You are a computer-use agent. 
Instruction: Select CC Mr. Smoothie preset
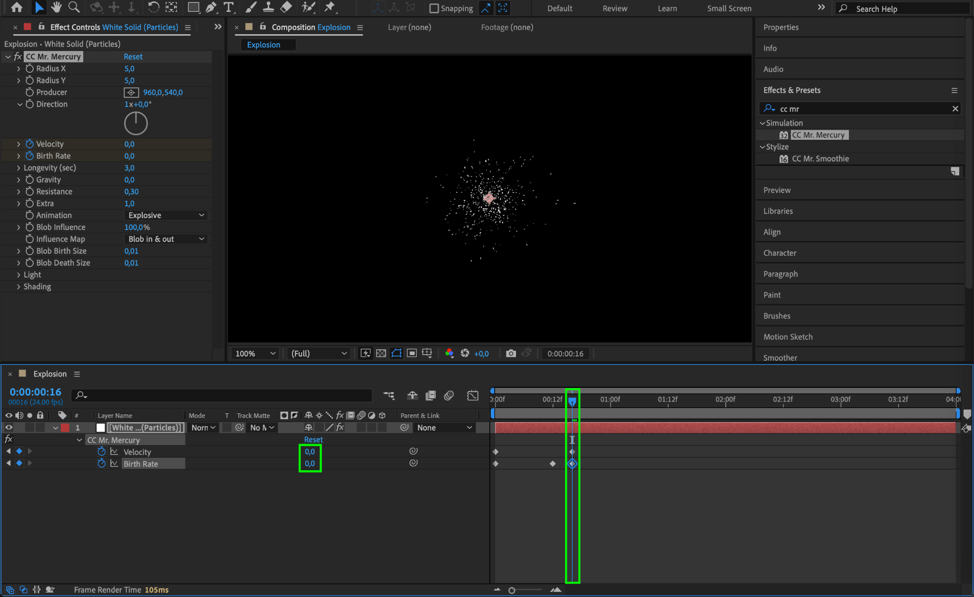pos(820,159)
